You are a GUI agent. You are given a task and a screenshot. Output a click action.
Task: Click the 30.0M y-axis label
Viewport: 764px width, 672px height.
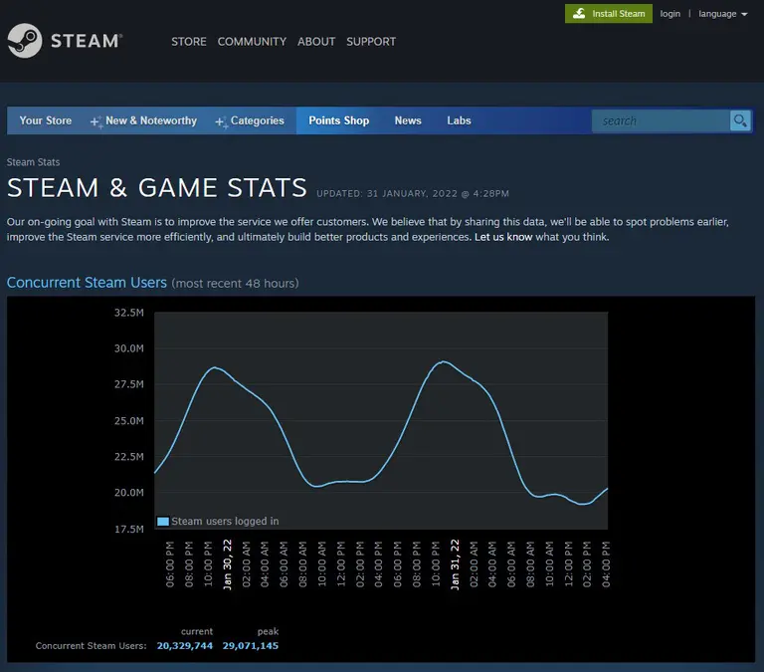tap(129, 348)
